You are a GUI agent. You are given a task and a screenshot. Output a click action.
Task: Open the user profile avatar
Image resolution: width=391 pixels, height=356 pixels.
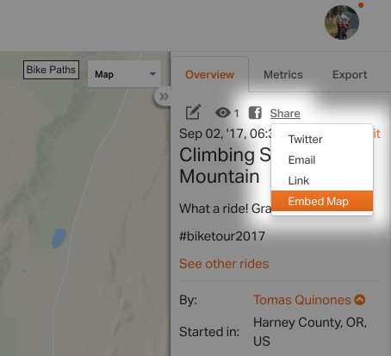[342, 22]
